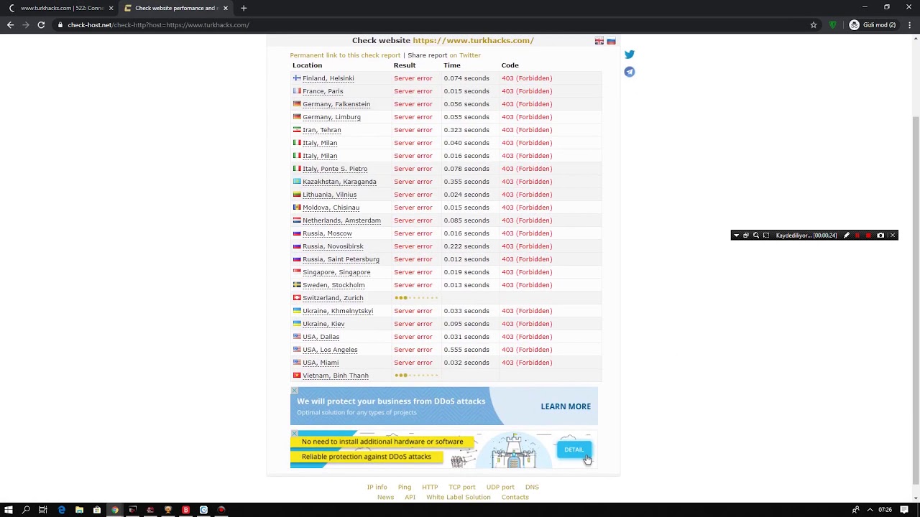920x517 pixels.
Task: Open the White Label Solution footer link
Action: (x=459, y=497)
